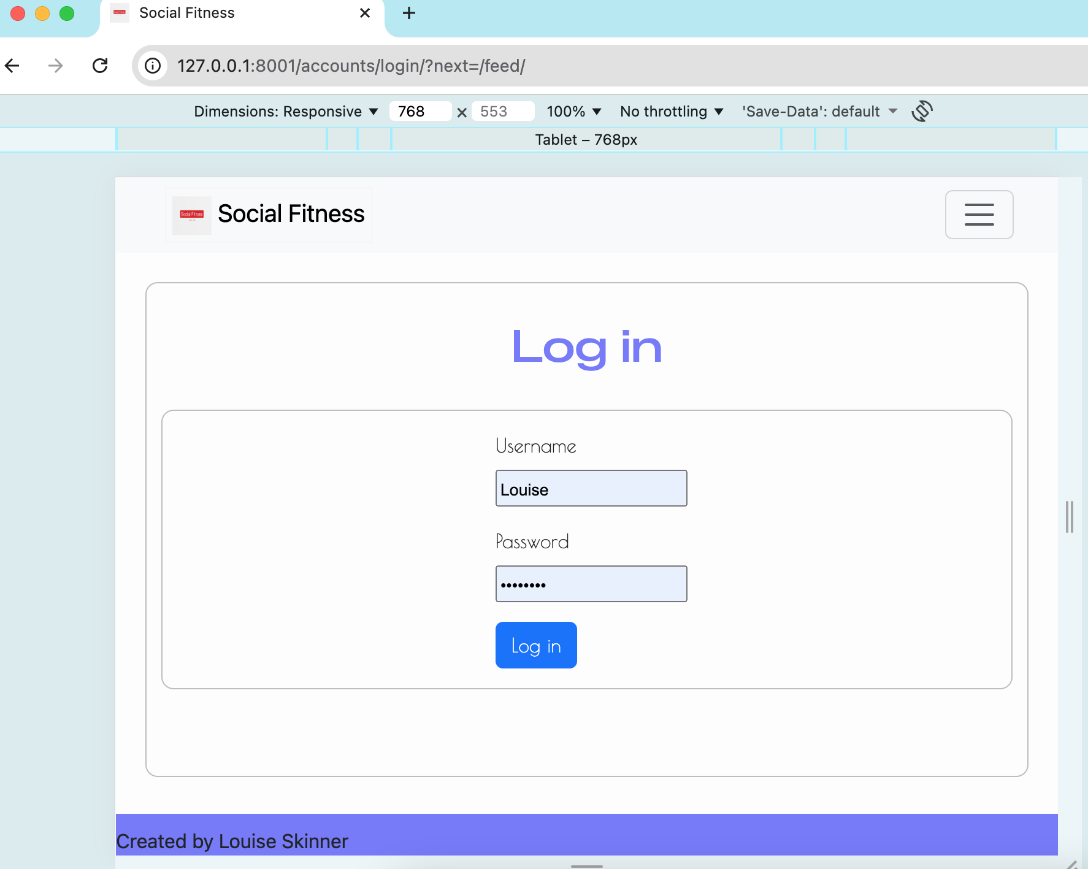Rotate the device orientation icon

click(922, 111)
